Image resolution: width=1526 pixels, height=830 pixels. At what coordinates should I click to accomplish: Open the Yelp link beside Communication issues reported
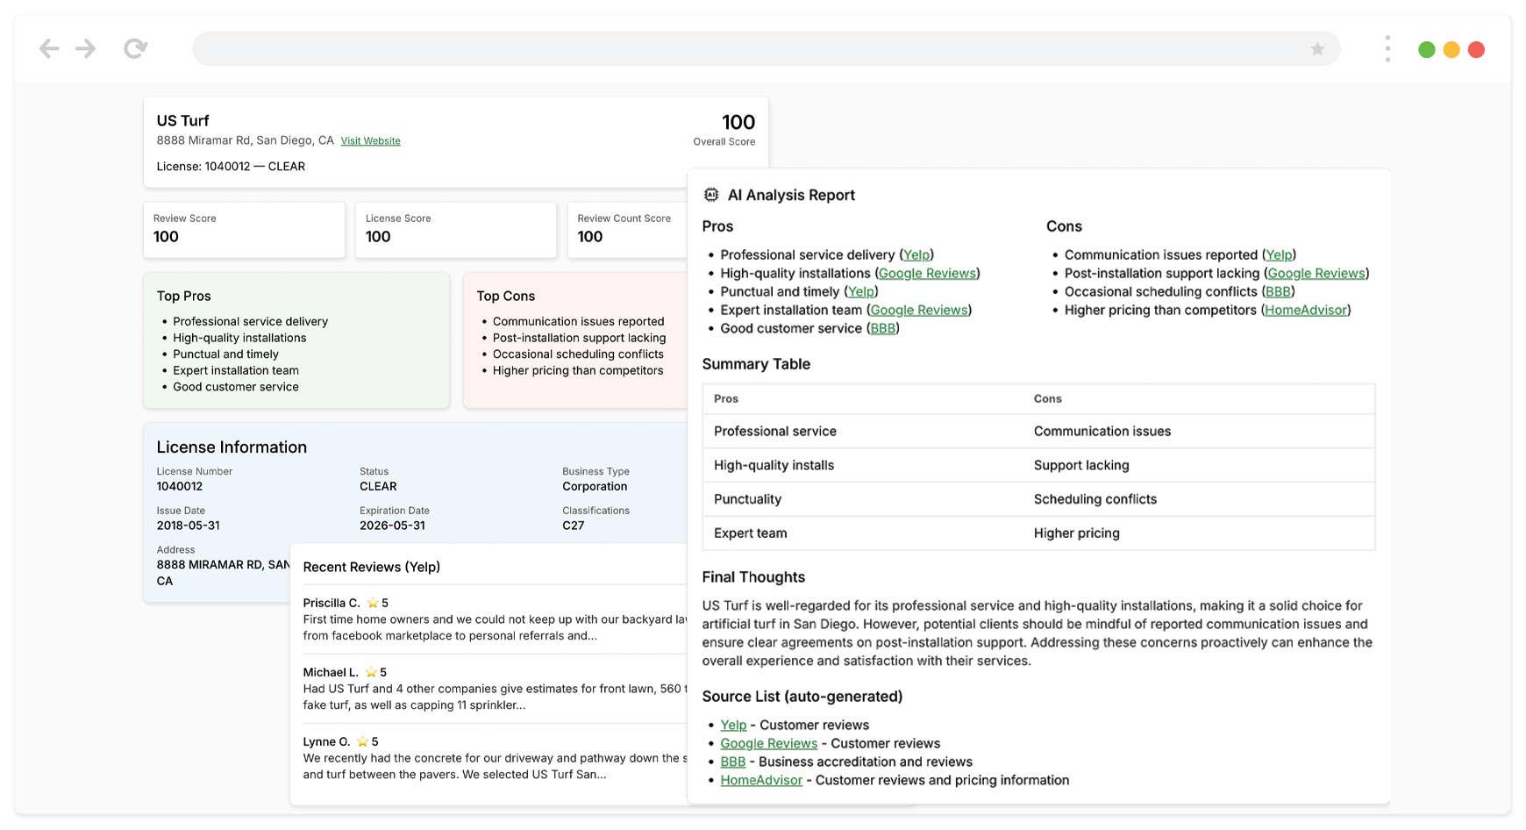1278,254
